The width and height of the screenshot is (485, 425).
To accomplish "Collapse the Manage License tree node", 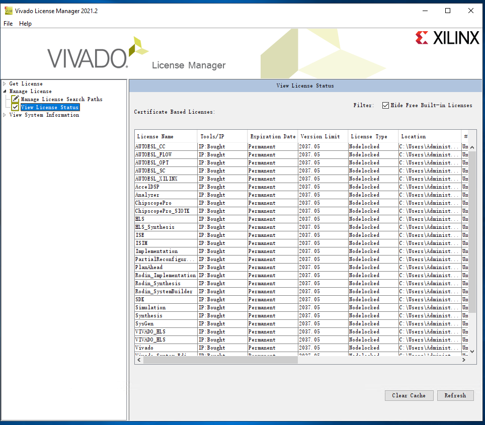I will [x=5, y=91].
